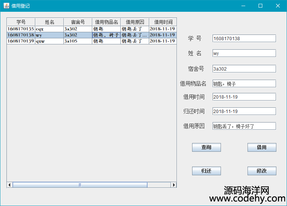Screen dimensions: 287x206
Task: Click the table's left scroll arrow
Action: coord(10,185)
